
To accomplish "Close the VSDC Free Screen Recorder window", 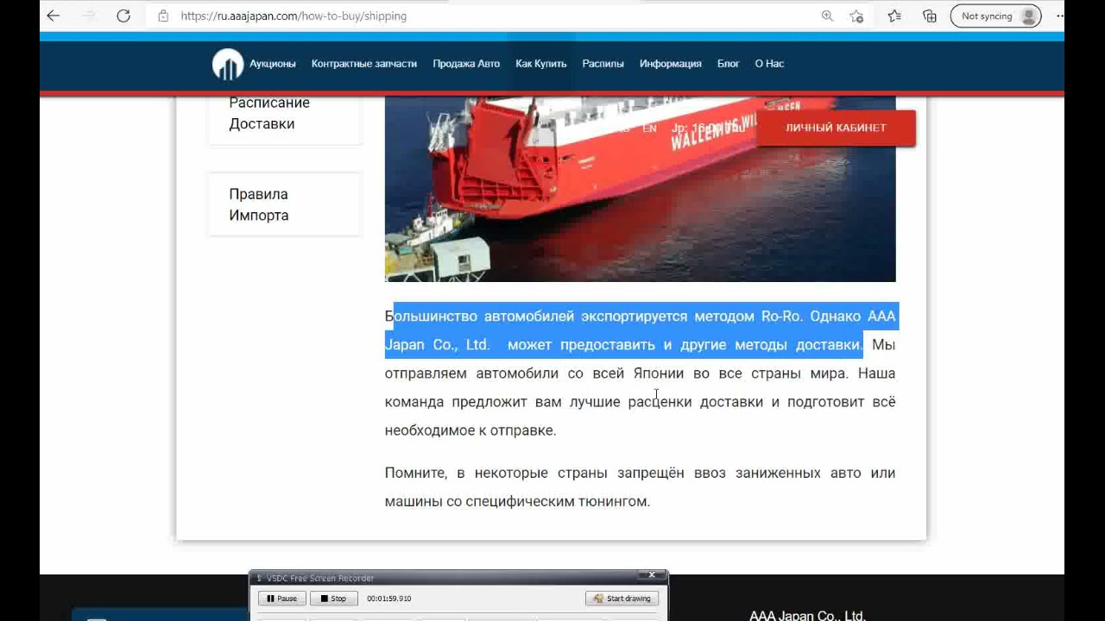I will [x=653, y=575].
